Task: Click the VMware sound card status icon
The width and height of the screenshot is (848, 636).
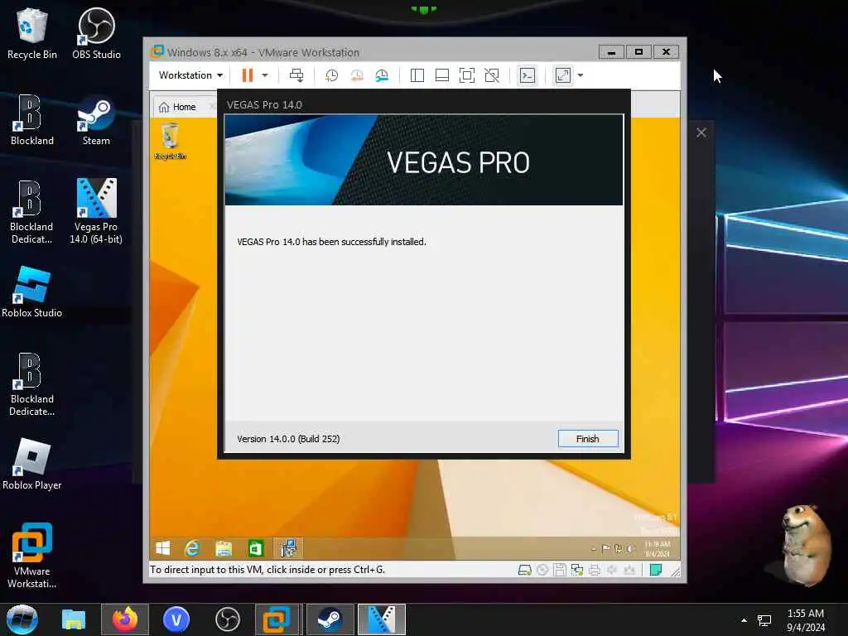Action: 612,570
